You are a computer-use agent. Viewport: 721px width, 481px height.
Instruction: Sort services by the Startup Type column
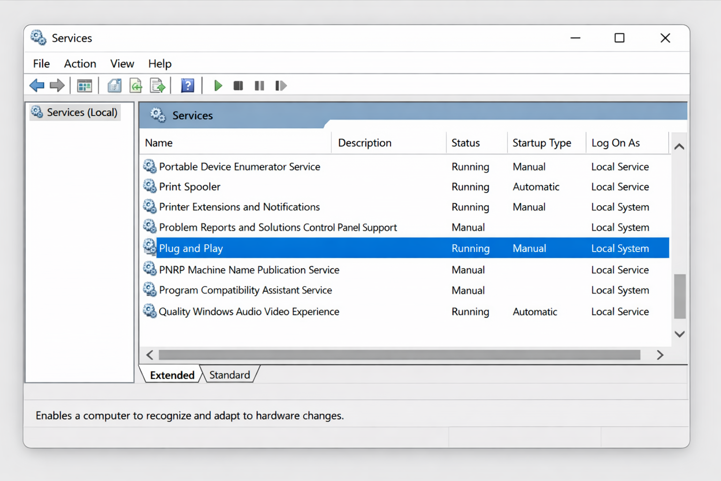(x=541, y=142)
